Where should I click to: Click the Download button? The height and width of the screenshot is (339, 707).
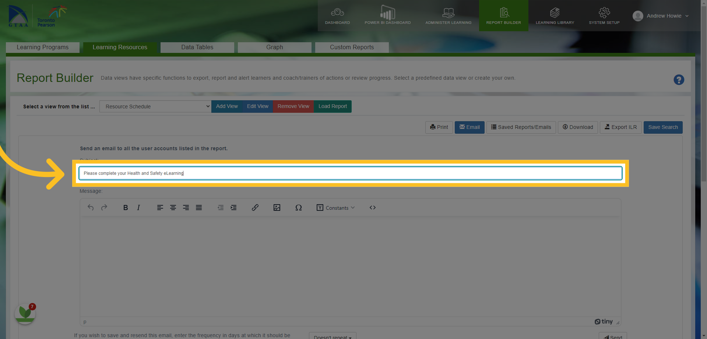click(578, 127)
